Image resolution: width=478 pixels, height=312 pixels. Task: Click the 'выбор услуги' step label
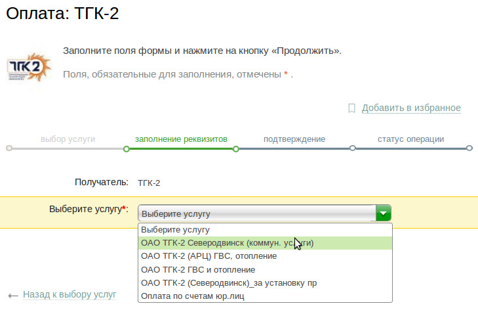coord(68,139)
